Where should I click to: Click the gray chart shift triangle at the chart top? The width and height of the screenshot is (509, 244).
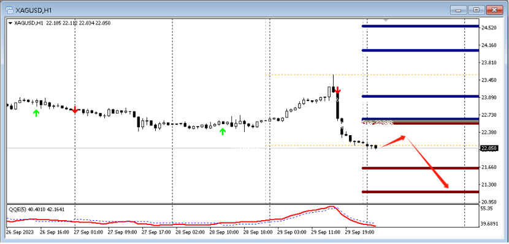386,20
